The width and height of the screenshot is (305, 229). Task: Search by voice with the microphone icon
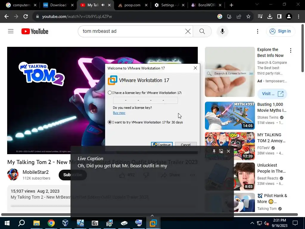pyautogui.click(x=222, y=31)
